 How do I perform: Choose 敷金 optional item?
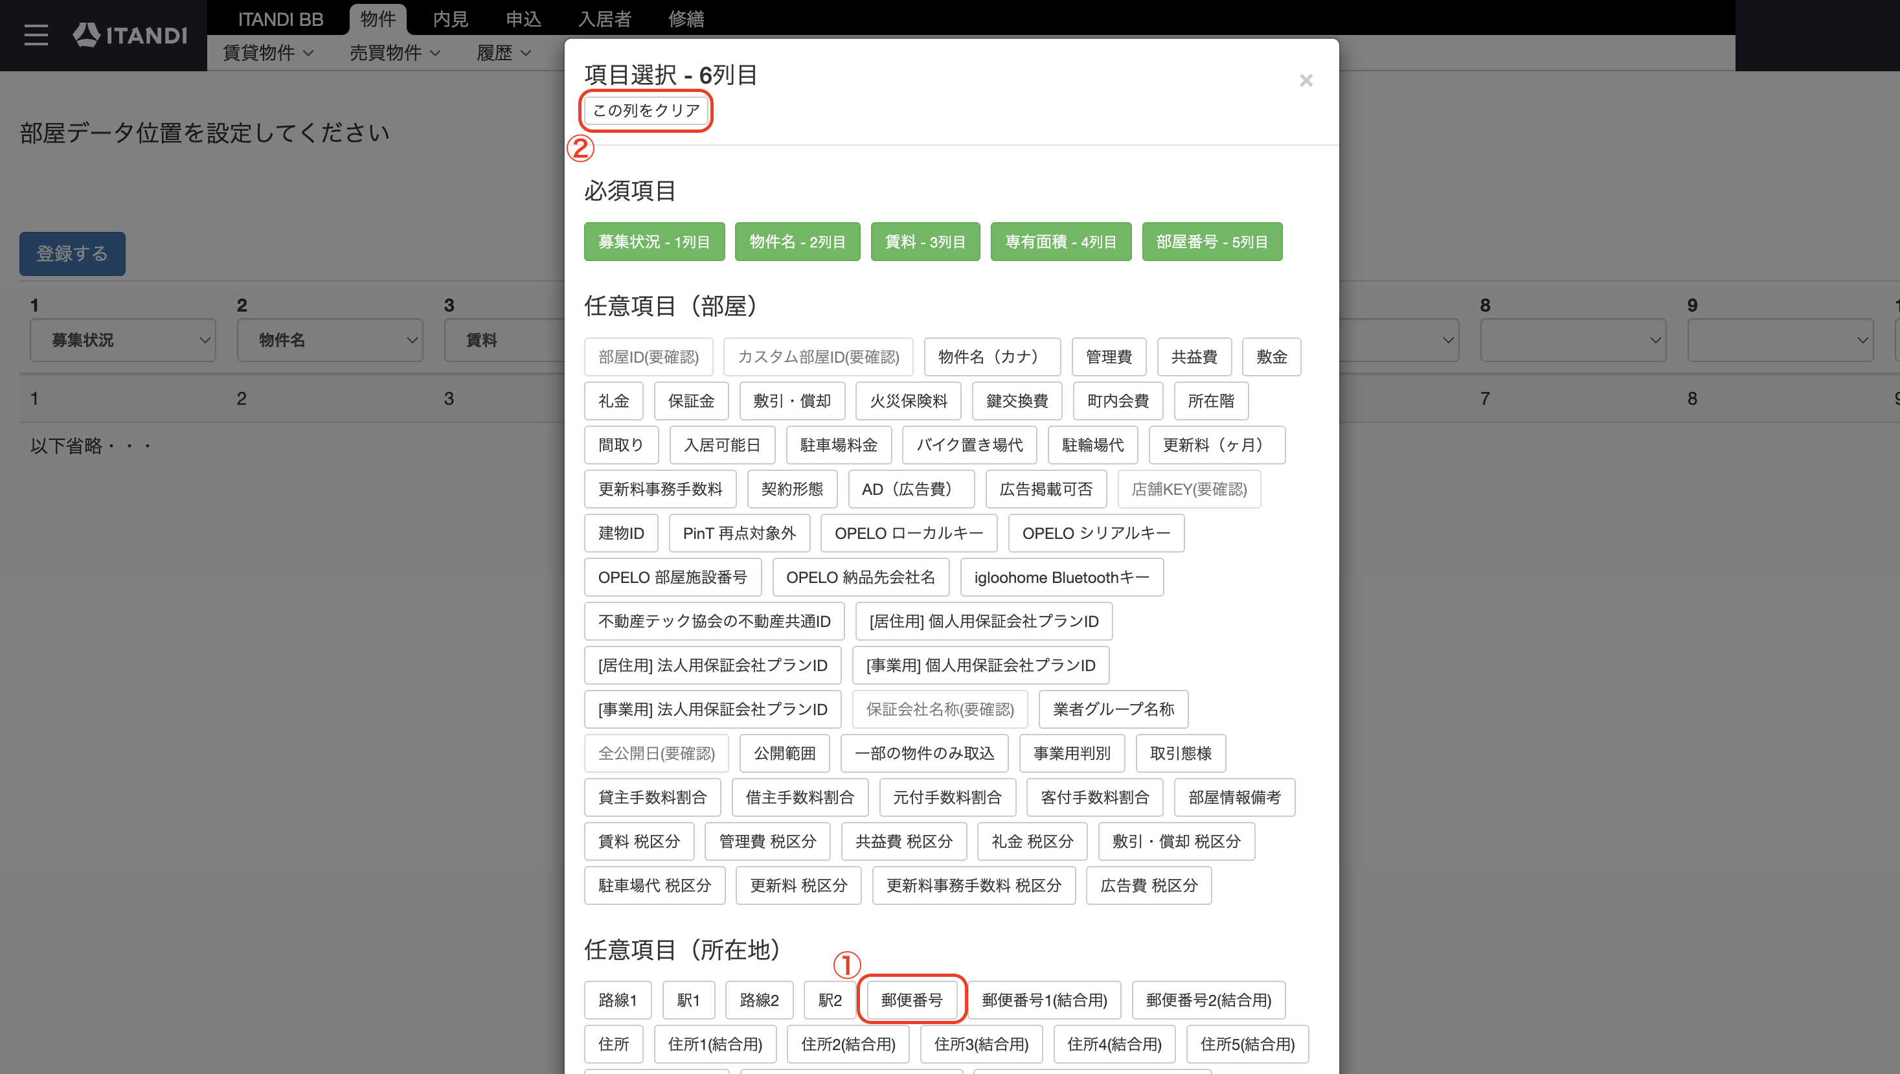1272,357
